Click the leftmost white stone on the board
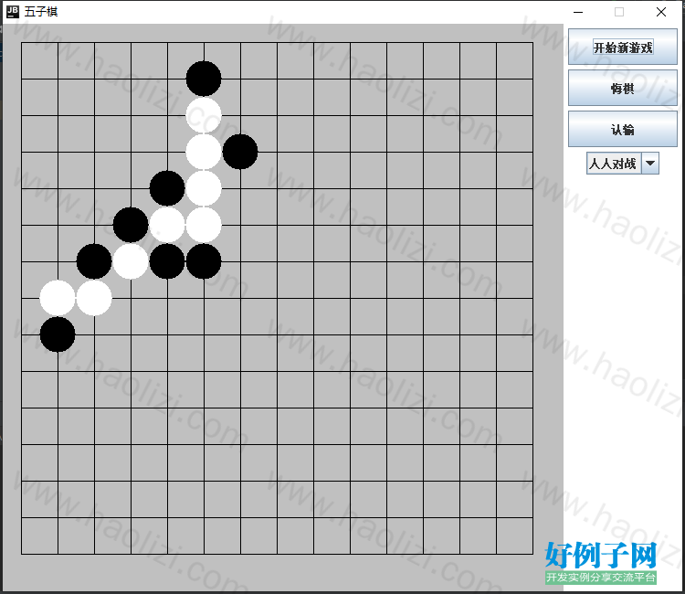The height and width of the screenshot is (594, 685). tap(58, 298)
